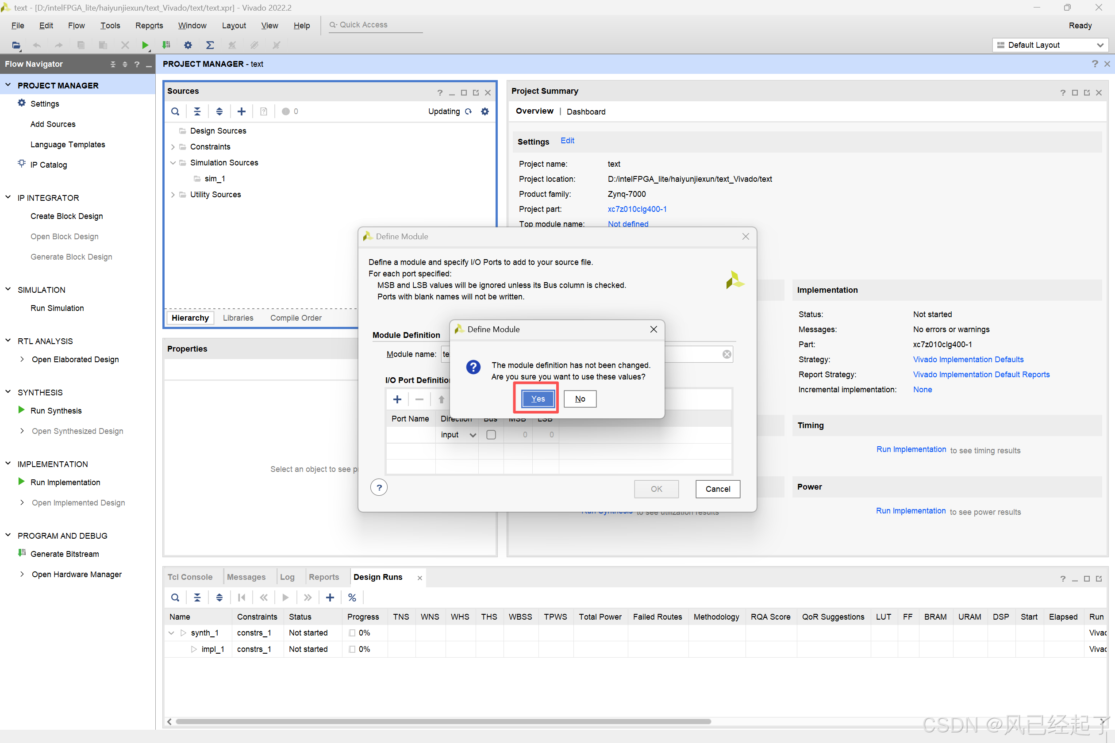
Task: Click the No button in the Define Module prompt
Action: point(580,399)
